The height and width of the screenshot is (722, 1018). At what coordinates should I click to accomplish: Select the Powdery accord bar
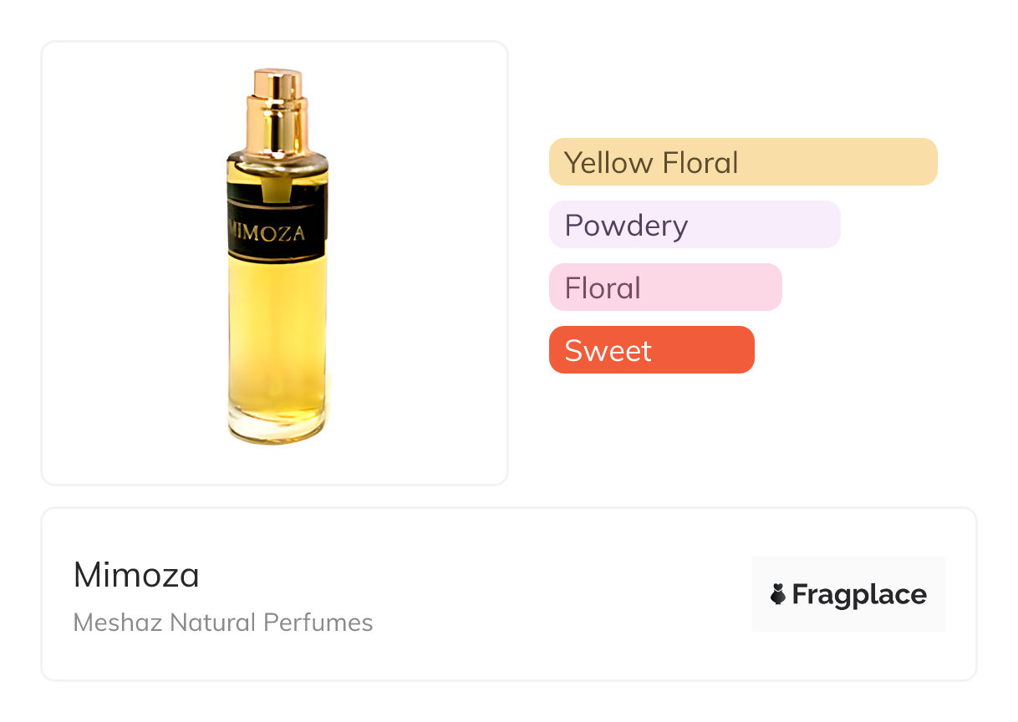click(694, 225)
